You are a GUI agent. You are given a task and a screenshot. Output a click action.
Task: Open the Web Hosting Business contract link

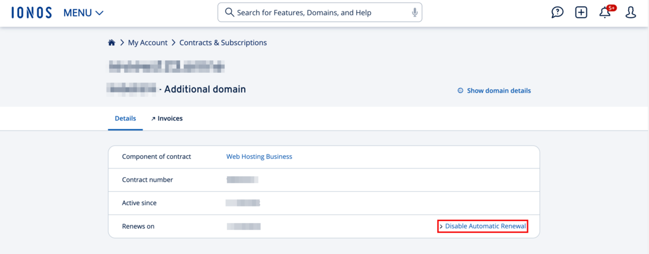click(259, 157)
